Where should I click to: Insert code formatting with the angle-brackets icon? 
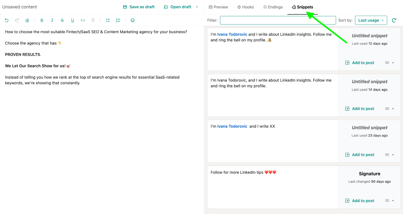point(83,20)
